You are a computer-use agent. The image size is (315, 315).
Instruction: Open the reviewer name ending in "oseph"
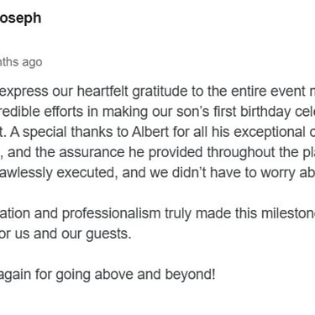point(20,18)
